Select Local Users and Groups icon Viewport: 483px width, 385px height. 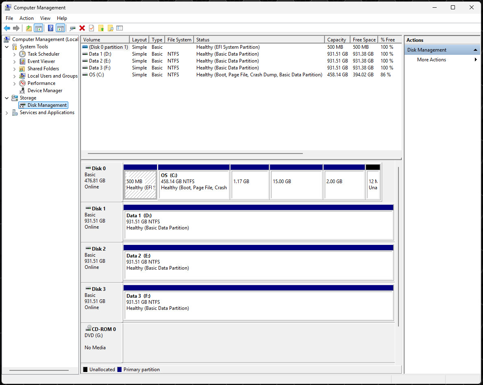[x=22, y=76]
